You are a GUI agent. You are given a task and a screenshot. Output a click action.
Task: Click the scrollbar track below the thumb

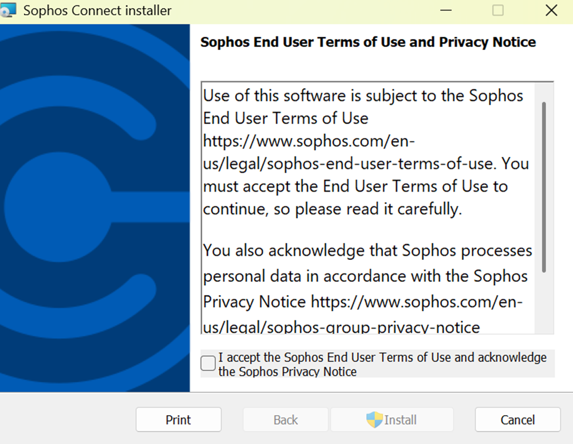(x=544, y=303)
